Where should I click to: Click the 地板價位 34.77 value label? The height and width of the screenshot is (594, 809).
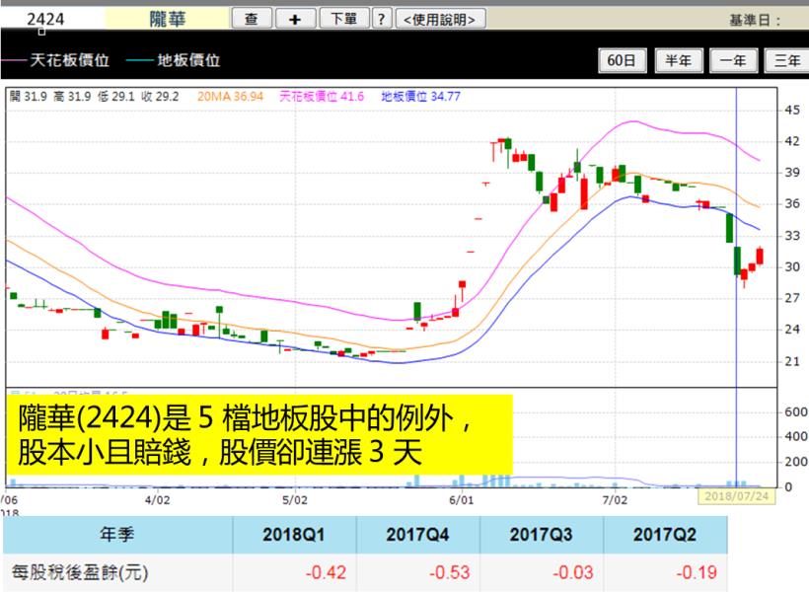(x=420, y=97)
